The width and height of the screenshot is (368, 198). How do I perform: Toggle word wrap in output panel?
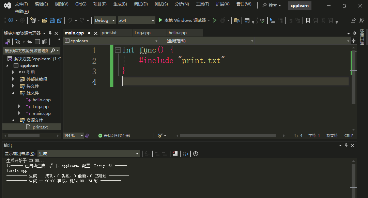[x=185, y=154]
